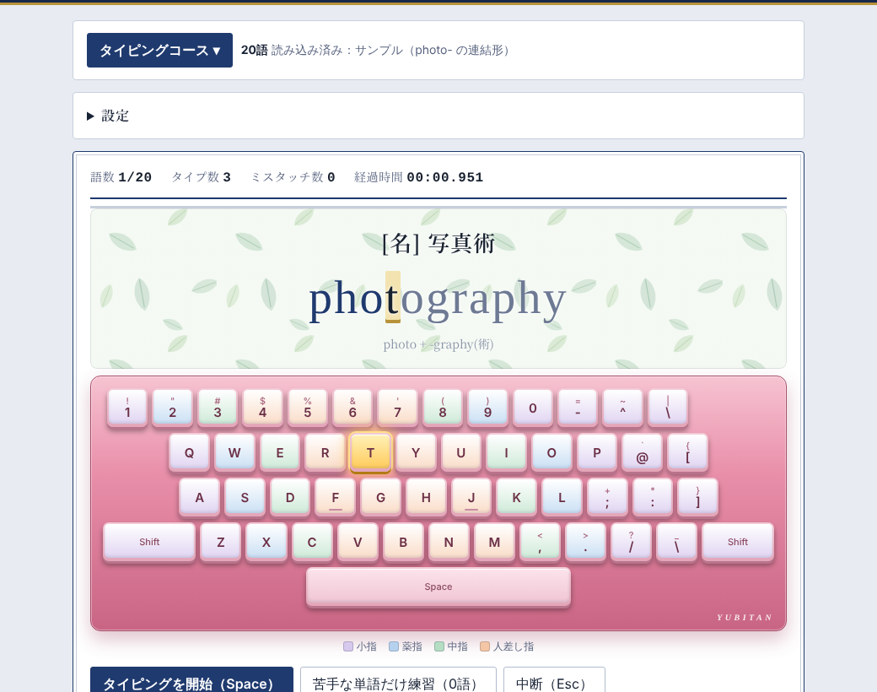Click the N key on virtual keyboard
The width and height of the screenshot is (877, 692).
449,542
